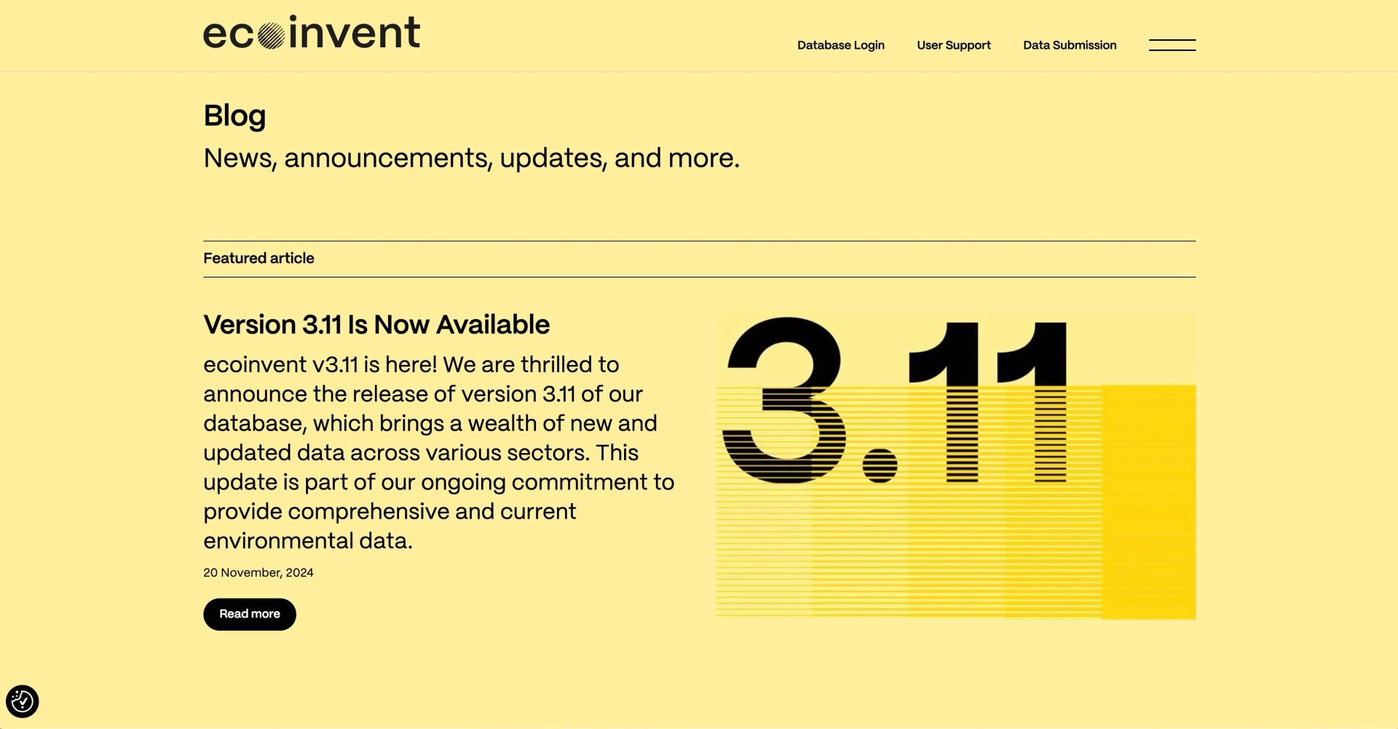Click the bright yellow block in banner
The height and width of the screenshot is (729, 1398).
pyautogui.click(x=1148, y=503)
